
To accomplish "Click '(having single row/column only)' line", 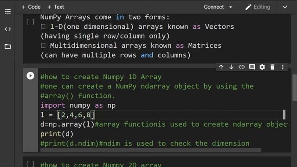I will pyautogui.click(x=105, y=36).
